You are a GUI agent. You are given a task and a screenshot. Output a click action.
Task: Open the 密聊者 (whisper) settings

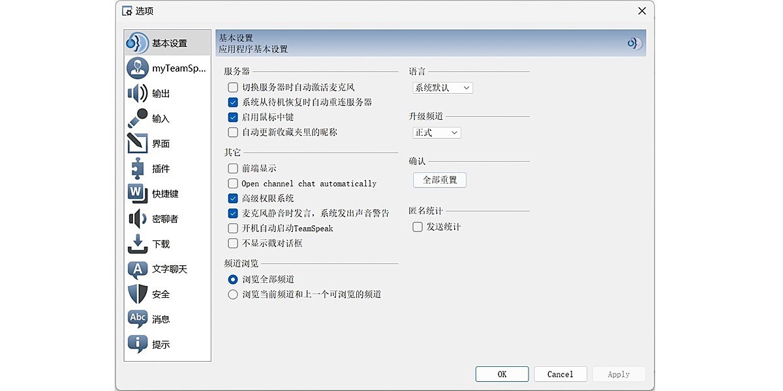162,218
